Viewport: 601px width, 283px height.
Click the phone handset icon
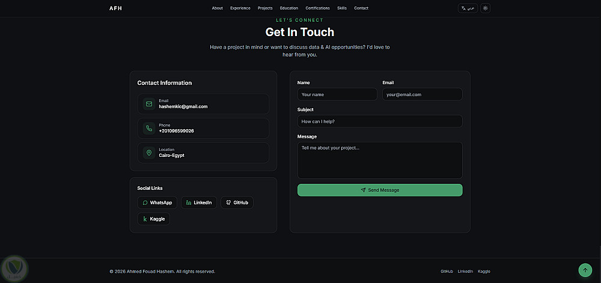click(x=148, y=129)
